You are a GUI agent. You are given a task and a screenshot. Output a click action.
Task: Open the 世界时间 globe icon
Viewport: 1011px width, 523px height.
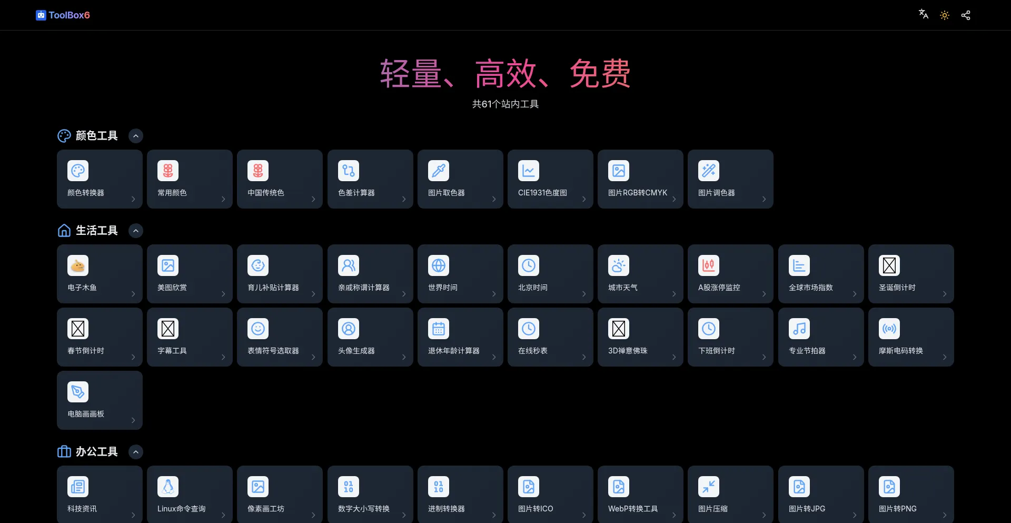439,265
